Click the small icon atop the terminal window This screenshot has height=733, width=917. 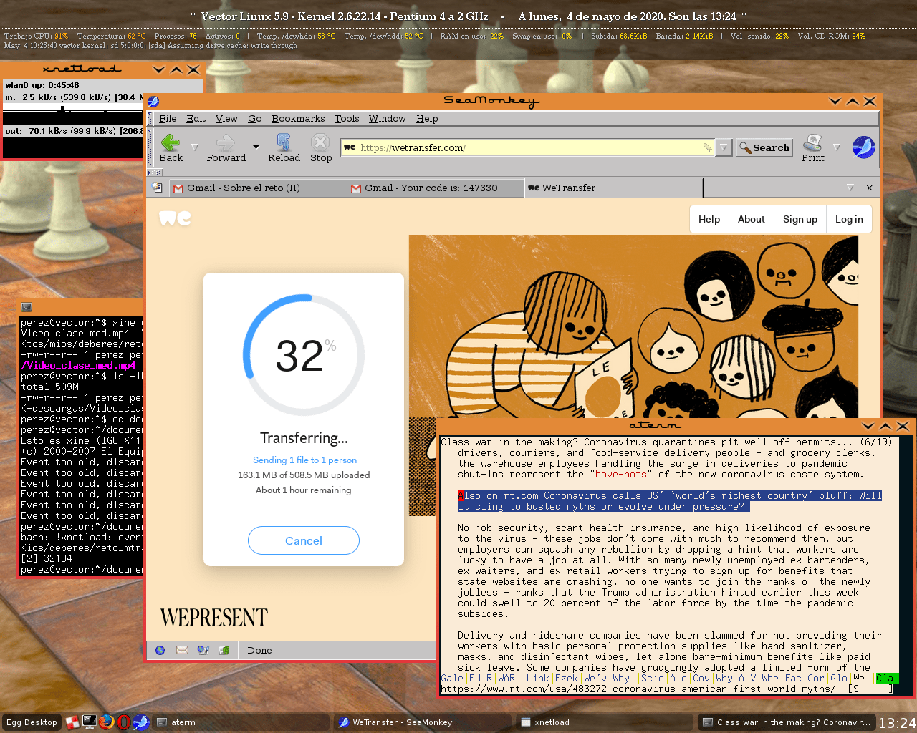(27, 307)
